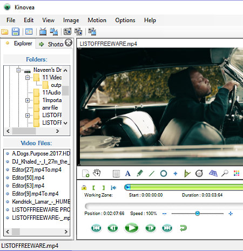Toggle the loop playback mode arrow
Image resolution: width=243 pixels, height=251 pixels.
point(183,228)
